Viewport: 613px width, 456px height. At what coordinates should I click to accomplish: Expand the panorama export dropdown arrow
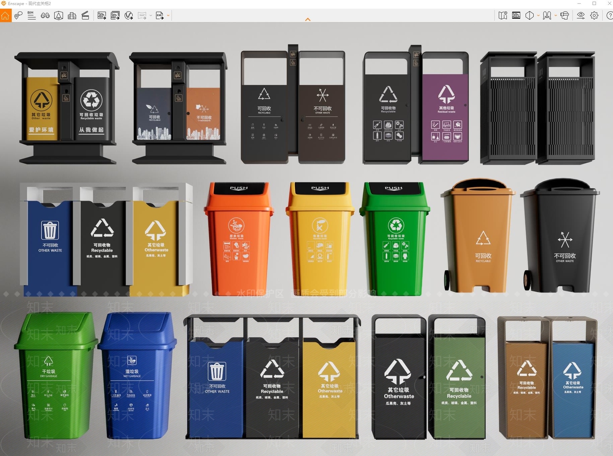[151, 16]
